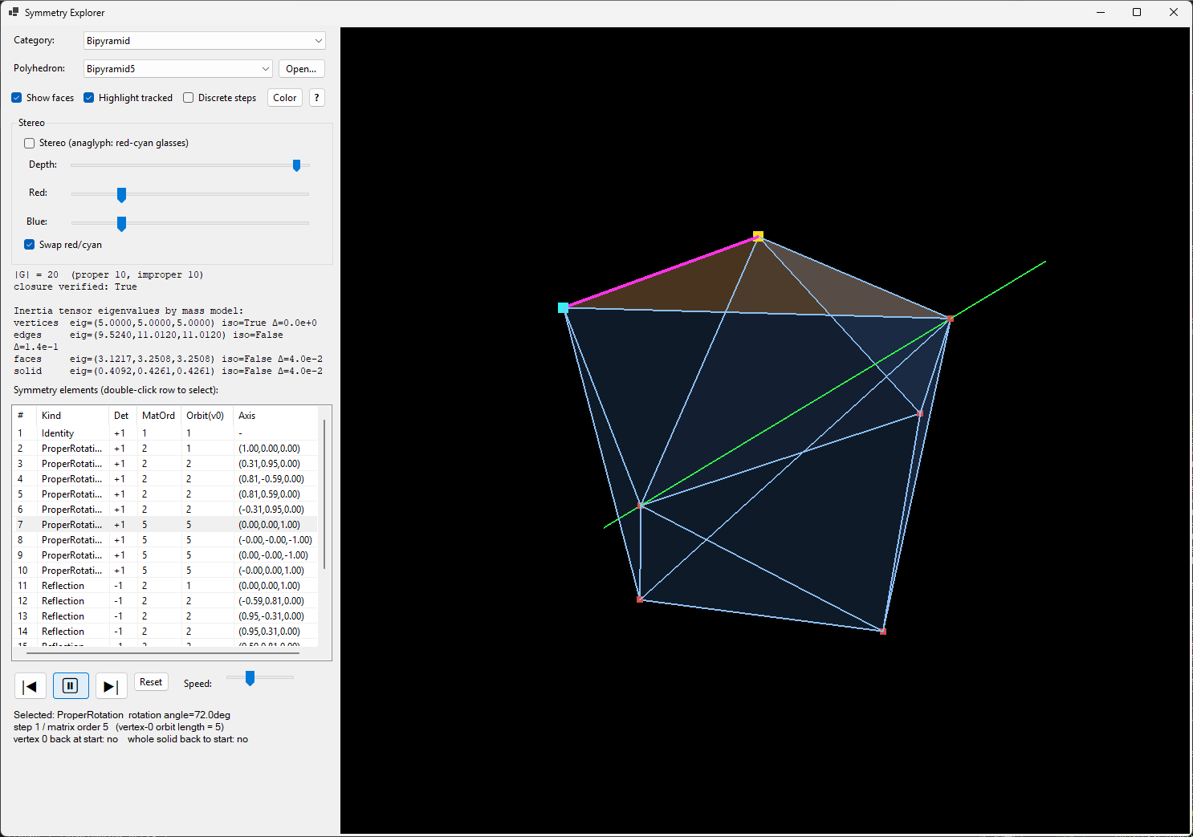Select row 4 with axis (0.81,-0.59,0.00)
The image size is (1193, 837).
click(x=167, y=479)
